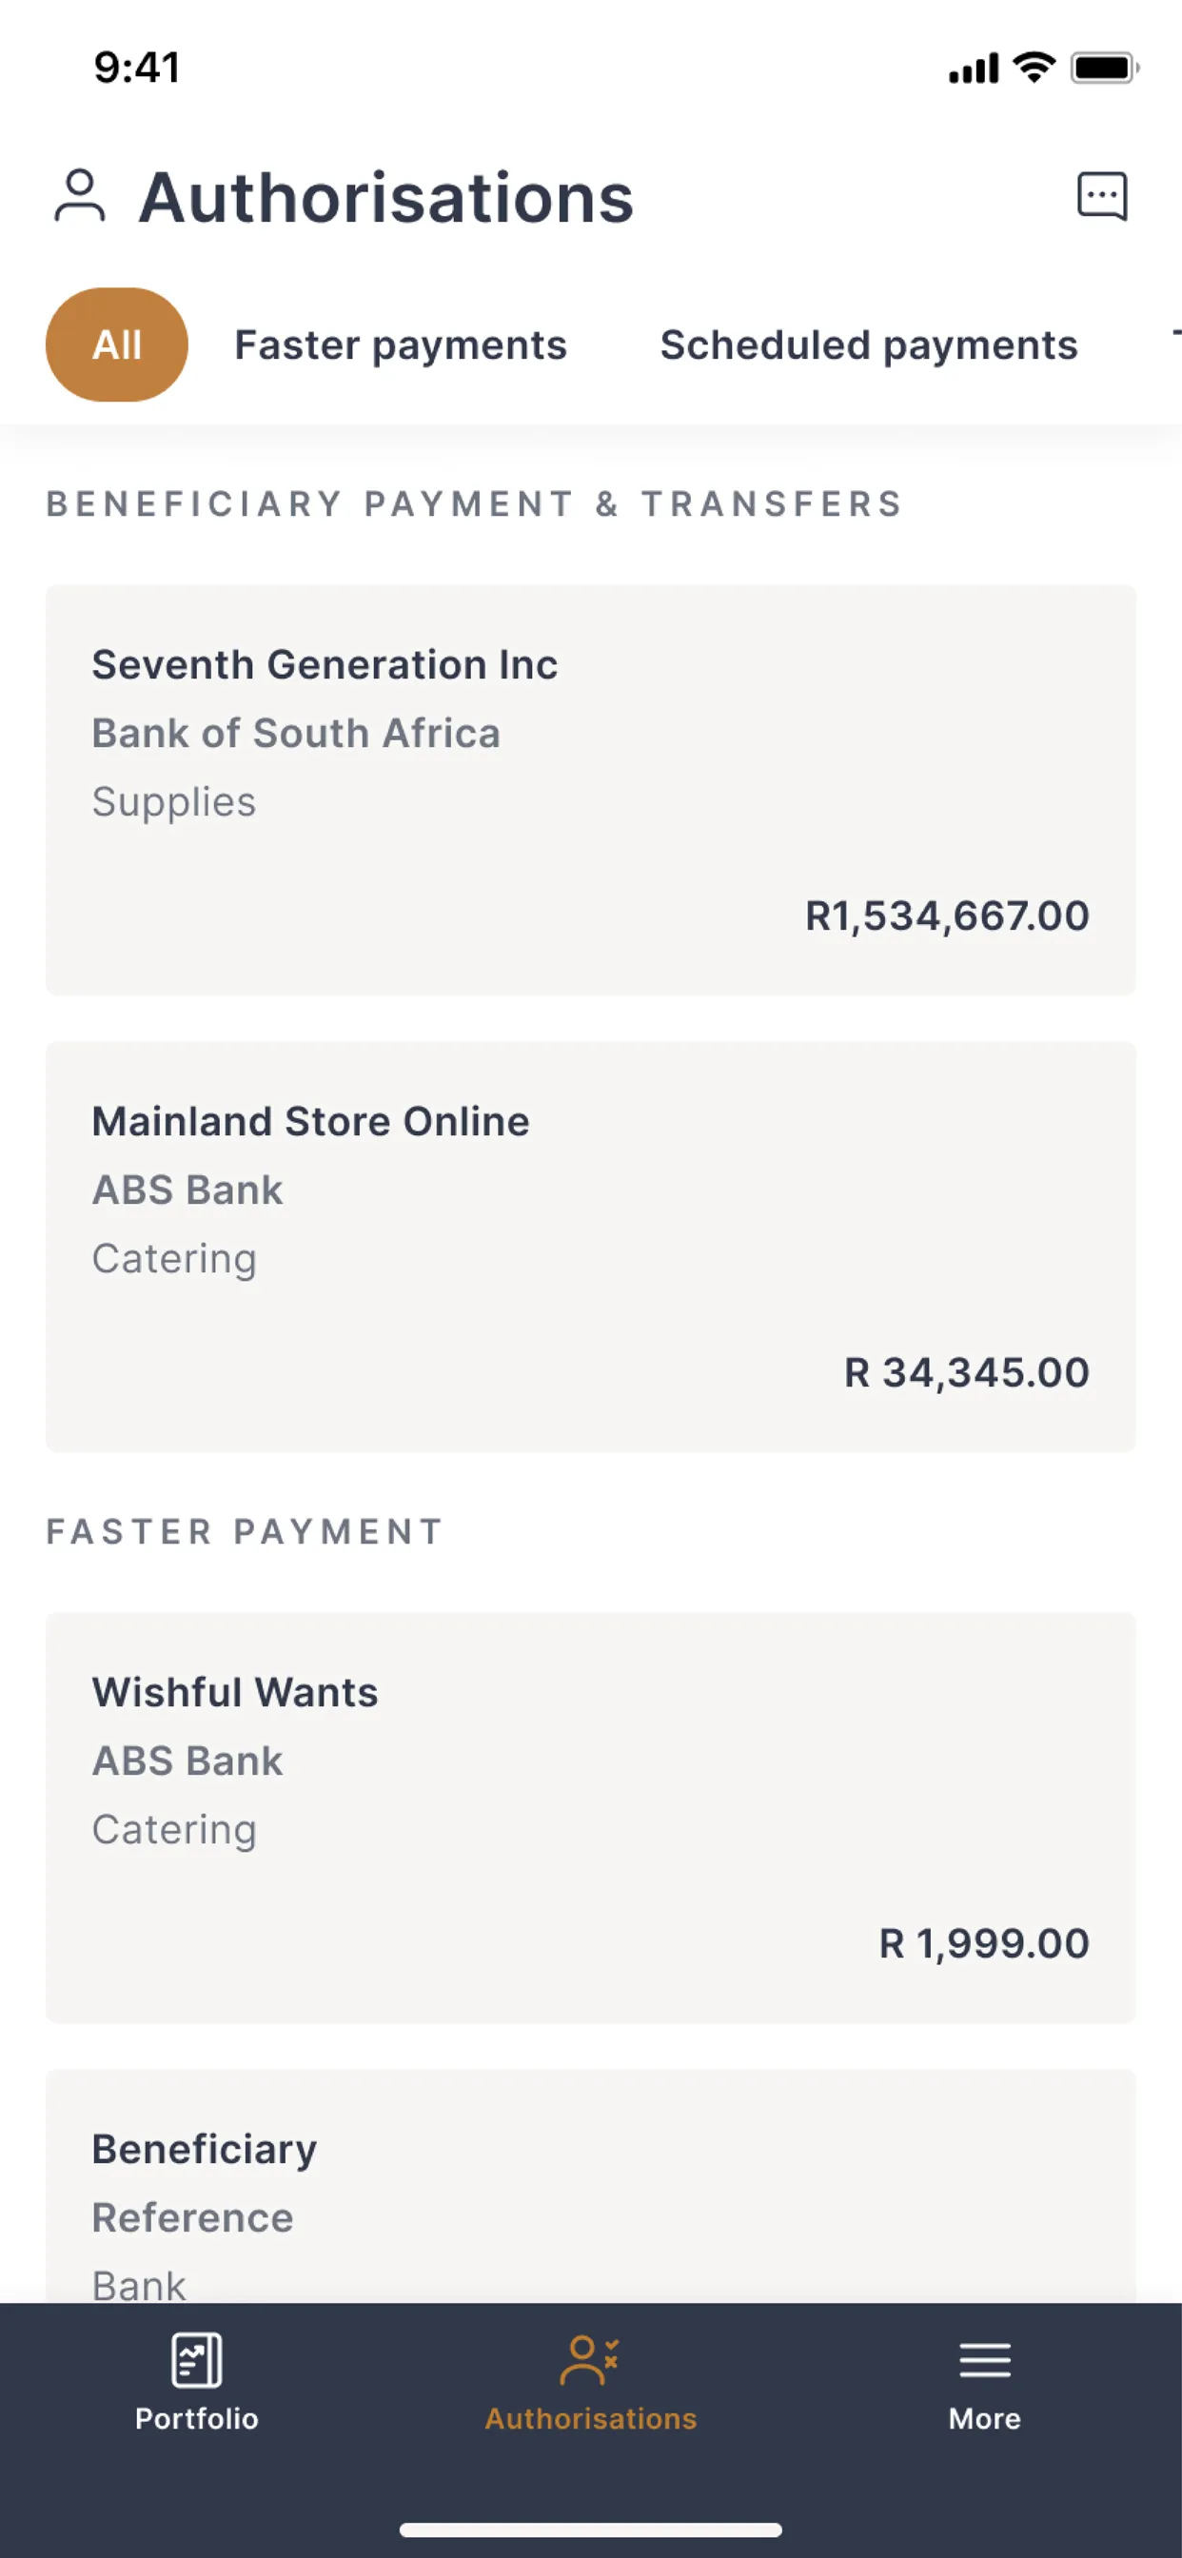Tap the home indicator bar
1182x2558 pixels.
pos(591,2529)
